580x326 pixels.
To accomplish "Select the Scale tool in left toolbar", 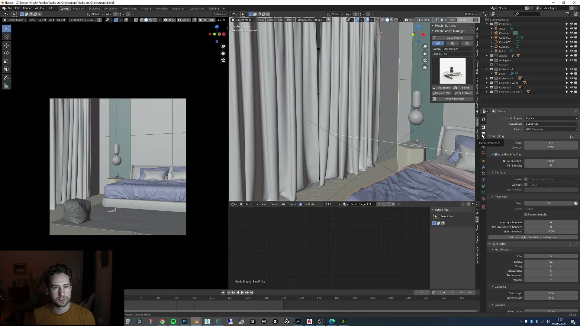I will pos(6,61).
